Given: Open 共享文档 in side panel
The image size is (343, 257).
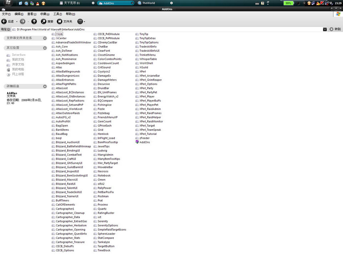Looking at the screenshot, I should point(18,65).
